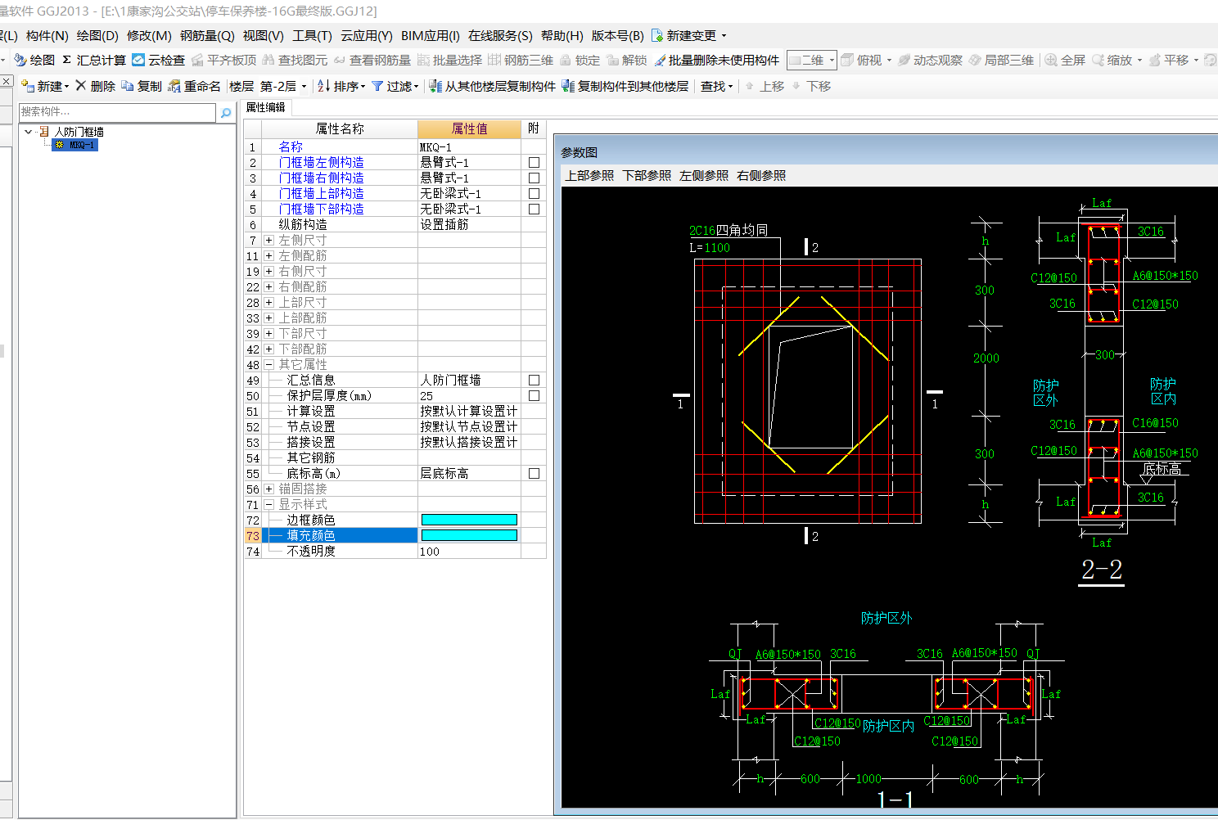
Task: Expand the 锚固搭接 group
Action: pyautogui.click(x=268, y=489)
